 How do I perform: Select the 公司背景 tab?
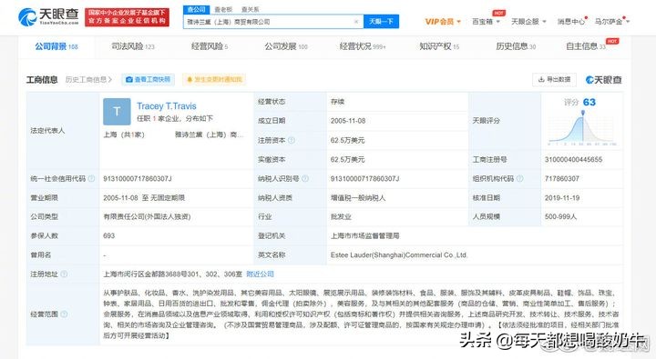point(56,46)
